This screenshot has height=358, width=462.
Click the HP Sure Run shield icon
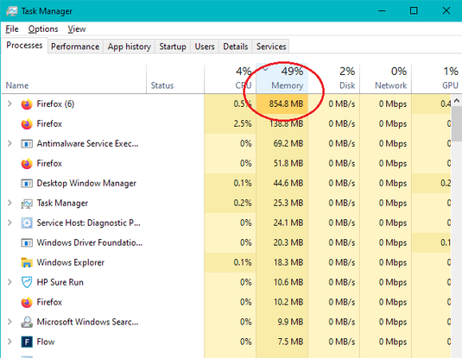pos(27,282)
